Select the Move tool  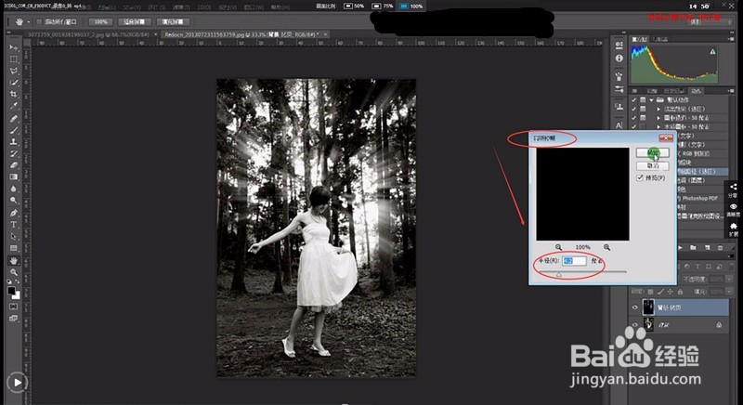pyautogui.click(x=14, y=48)
